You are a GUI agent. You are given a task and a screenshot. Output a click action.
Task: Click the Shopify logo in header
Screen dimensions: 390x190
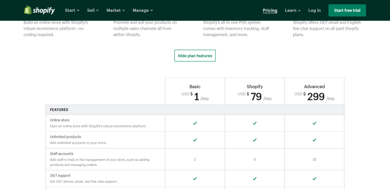coord(39,10)
